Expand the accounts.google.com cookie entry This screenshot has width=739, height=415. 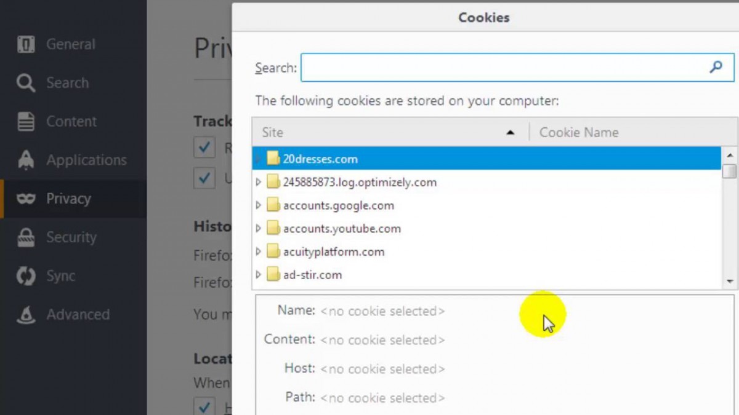point(259,205)
